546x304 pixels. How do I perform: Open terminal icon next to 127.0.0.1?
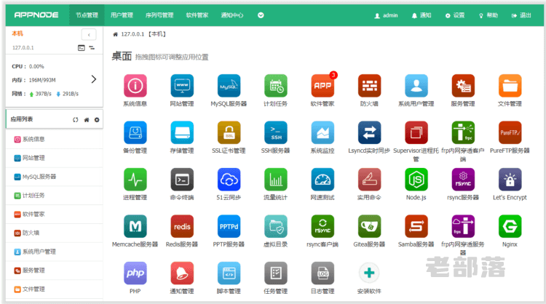tap(81, 48)
